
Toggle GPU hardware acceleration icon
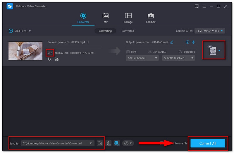tap(117, 143)
